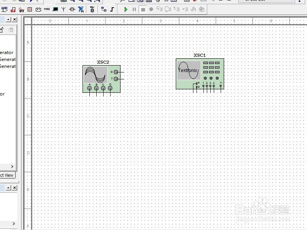Click the G ground terminal on XSC2
The height and width of the screenshot is (230, 307).
pos(116,72)
